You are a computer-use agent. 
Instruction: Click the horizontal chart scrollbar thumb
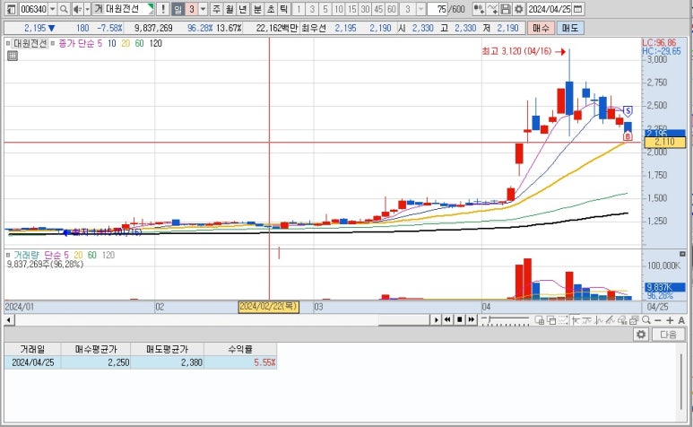click(x=404, y=319)
